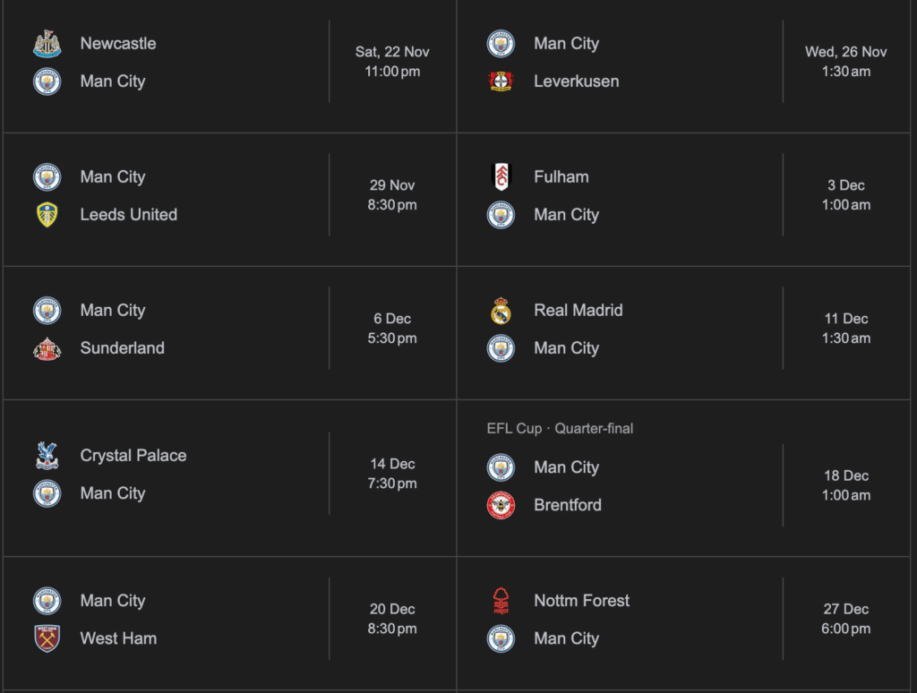Click the Crystal Palace eagle crest
This screenshot has width=917, height=693.
[x=47, y=456]
